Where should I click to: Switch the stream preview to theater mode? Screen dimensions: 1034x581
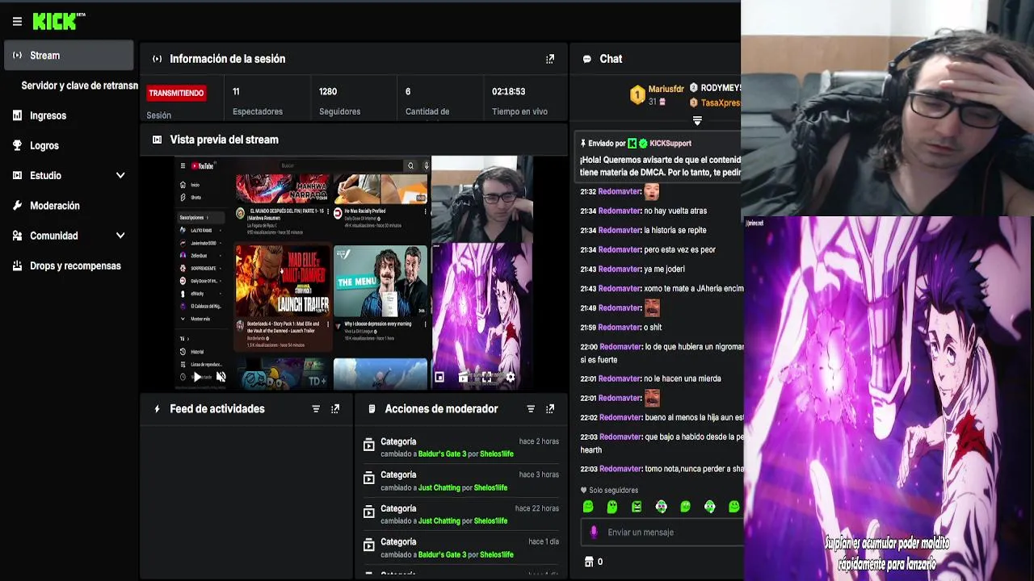[463, 377]
